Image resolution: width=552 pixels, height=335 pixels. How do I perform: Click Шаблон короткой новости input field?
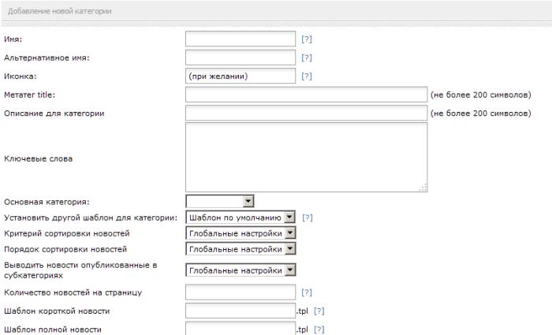[241, 311]
